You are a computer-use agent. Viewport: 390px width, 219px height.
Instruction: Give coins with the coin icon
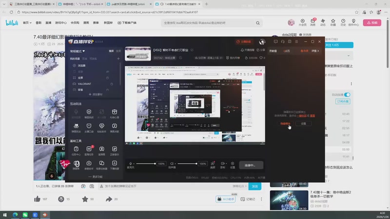pyautogui.click(x=61, y=199)
